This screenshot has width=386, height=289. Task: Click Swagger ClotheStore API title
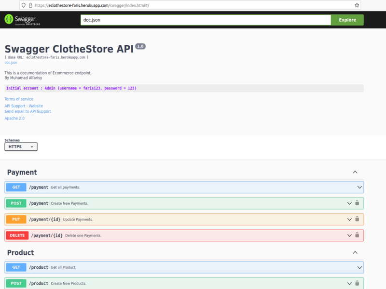[69, 49]
